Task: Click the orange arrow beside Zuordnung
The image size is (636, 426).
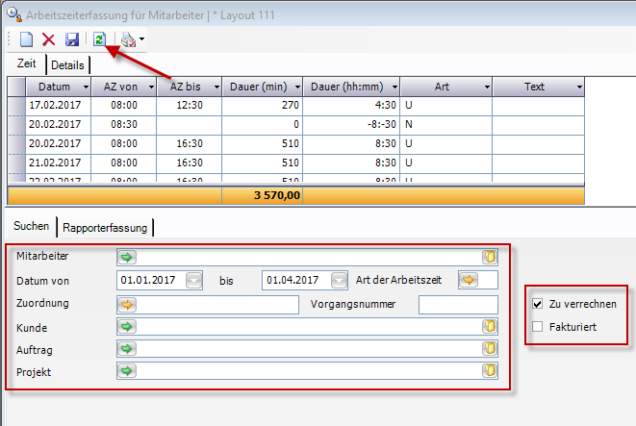Action: 127,304
